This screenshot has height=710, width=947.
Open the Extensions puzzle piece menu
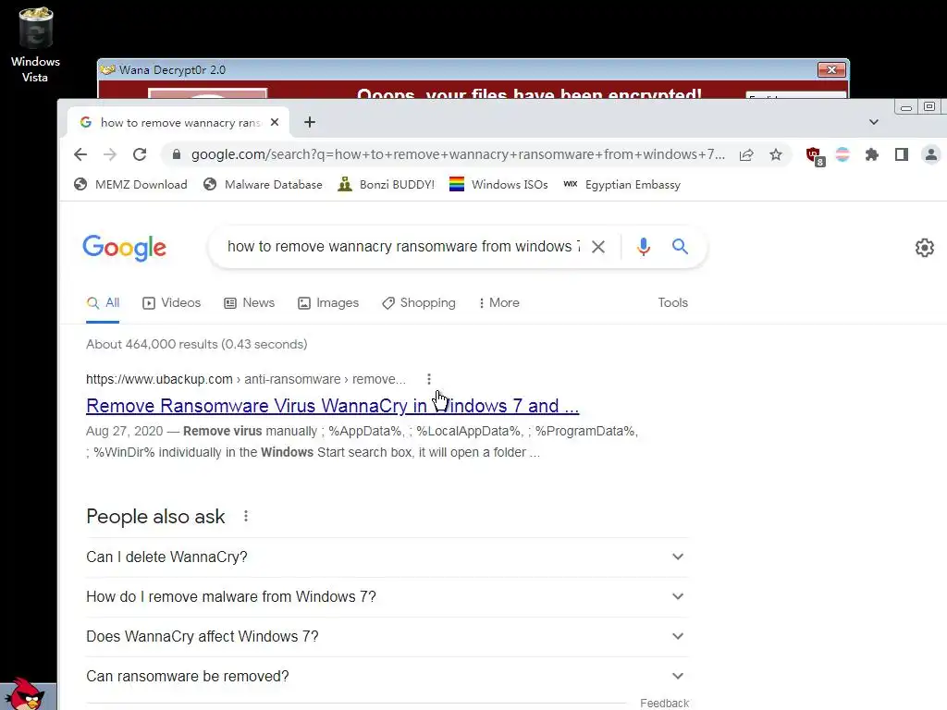pos(871,154)
